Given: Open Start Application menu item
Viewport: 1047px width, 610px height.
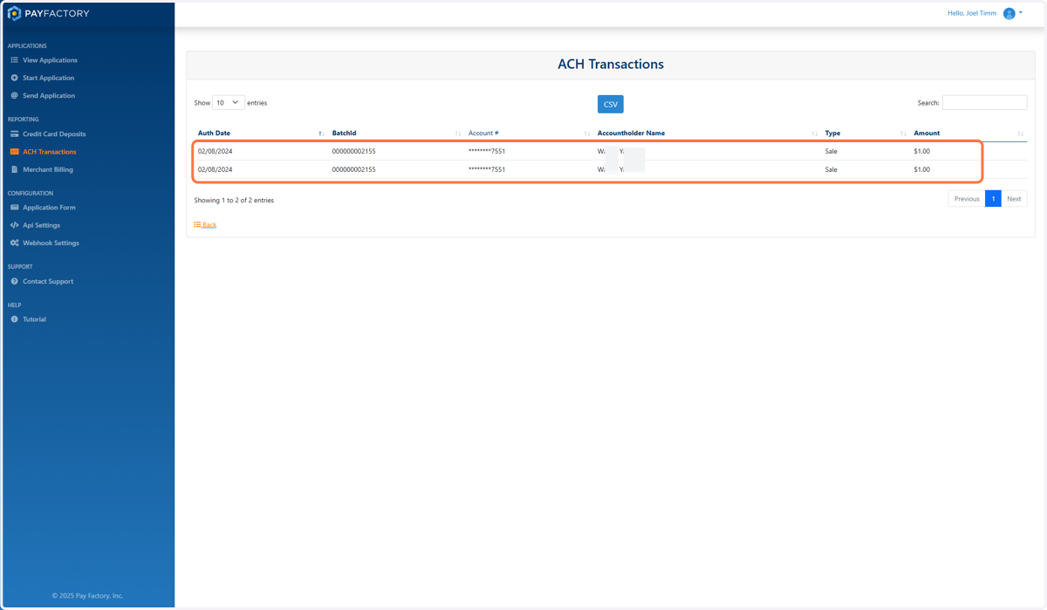Looking at the screenshot, I should (x=48, y=78).
